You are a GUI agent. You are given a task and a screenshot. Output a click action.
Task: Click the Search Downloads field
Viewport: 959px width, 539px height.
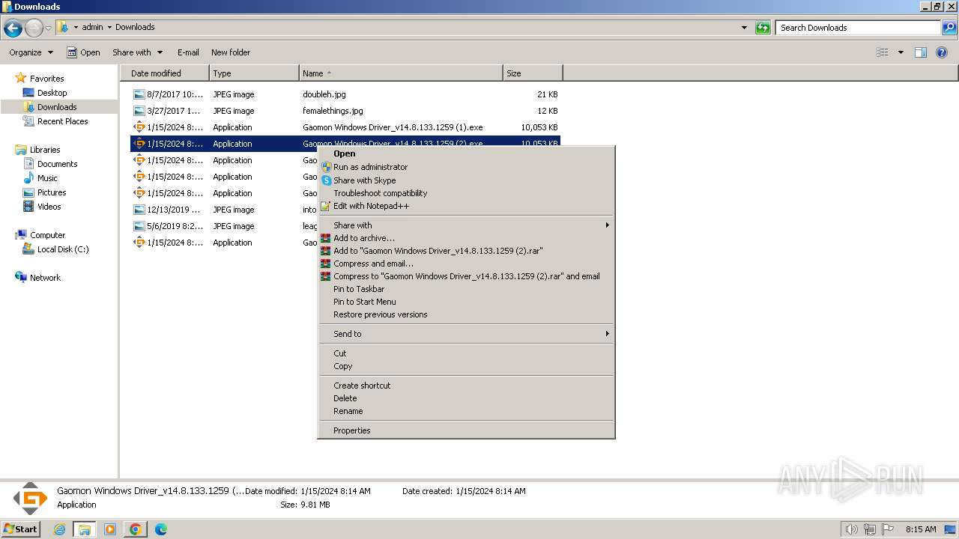point(858,28)
